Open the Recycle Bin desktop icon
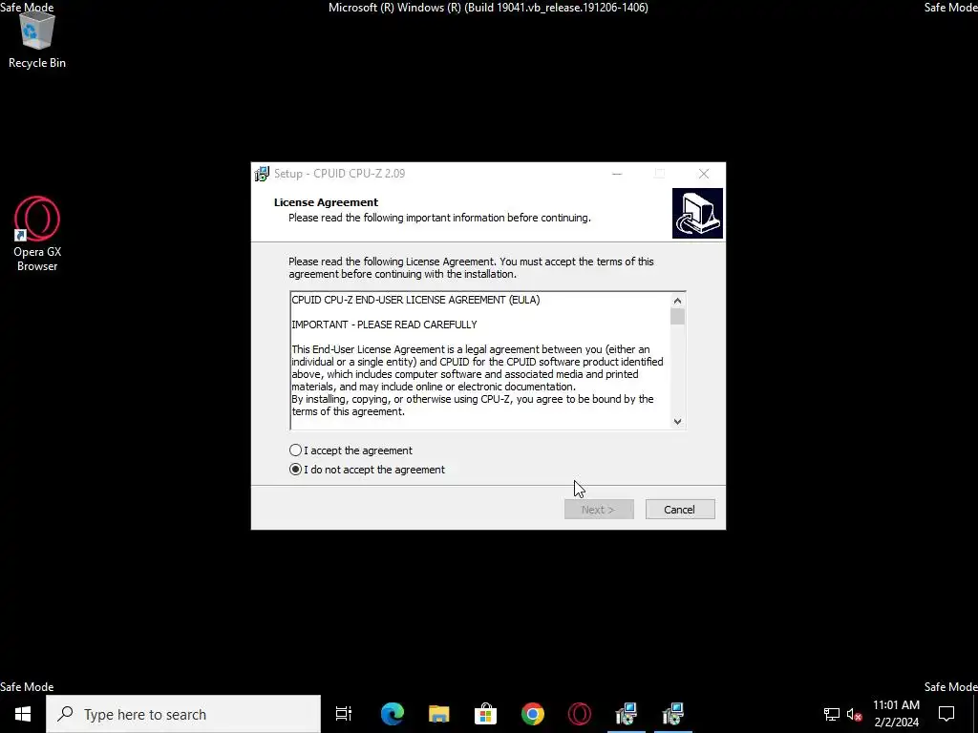 point(37,40)
